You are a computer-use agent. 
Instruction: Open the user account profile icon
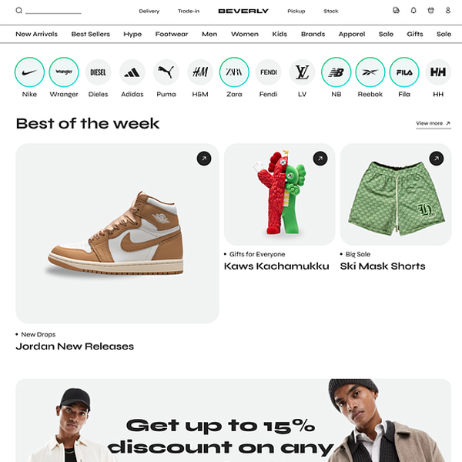(x=448, y=11)
